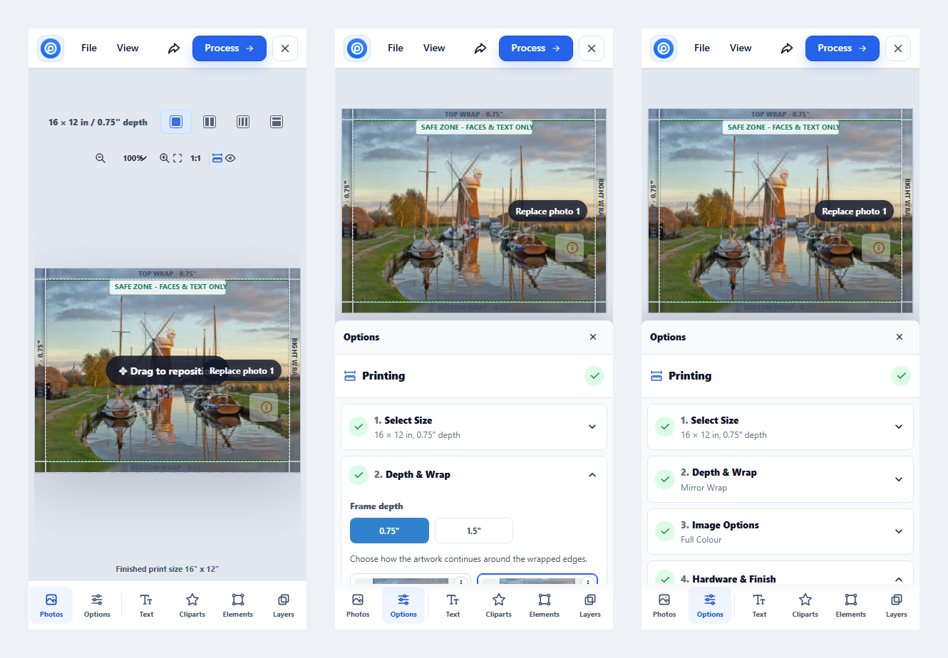Open the Layers tab in the right screen
Screen dimensions: 948x658
pos(897,605)
